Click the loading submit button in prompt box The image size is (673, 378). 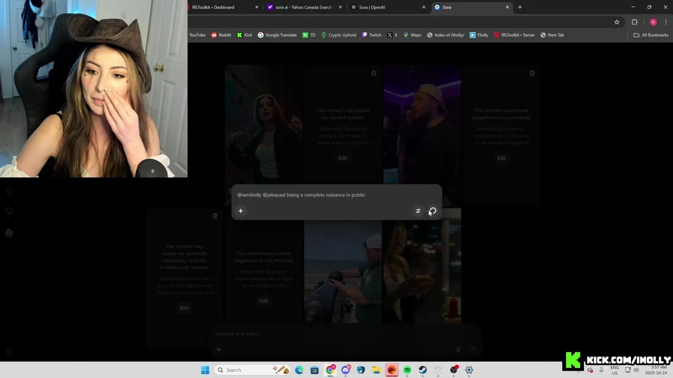(x=432, y=211)
